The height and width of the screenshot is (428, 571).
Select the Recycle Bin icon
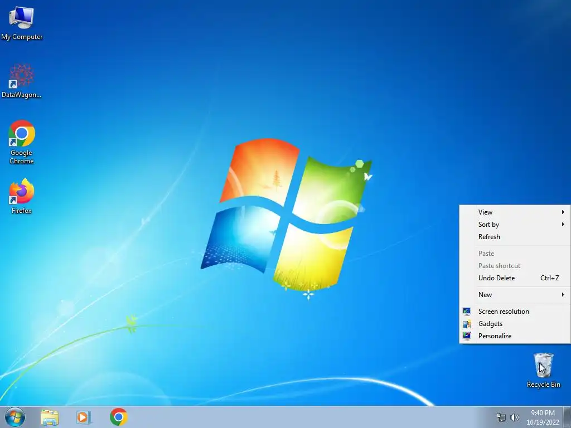click(x=543, y=371)
